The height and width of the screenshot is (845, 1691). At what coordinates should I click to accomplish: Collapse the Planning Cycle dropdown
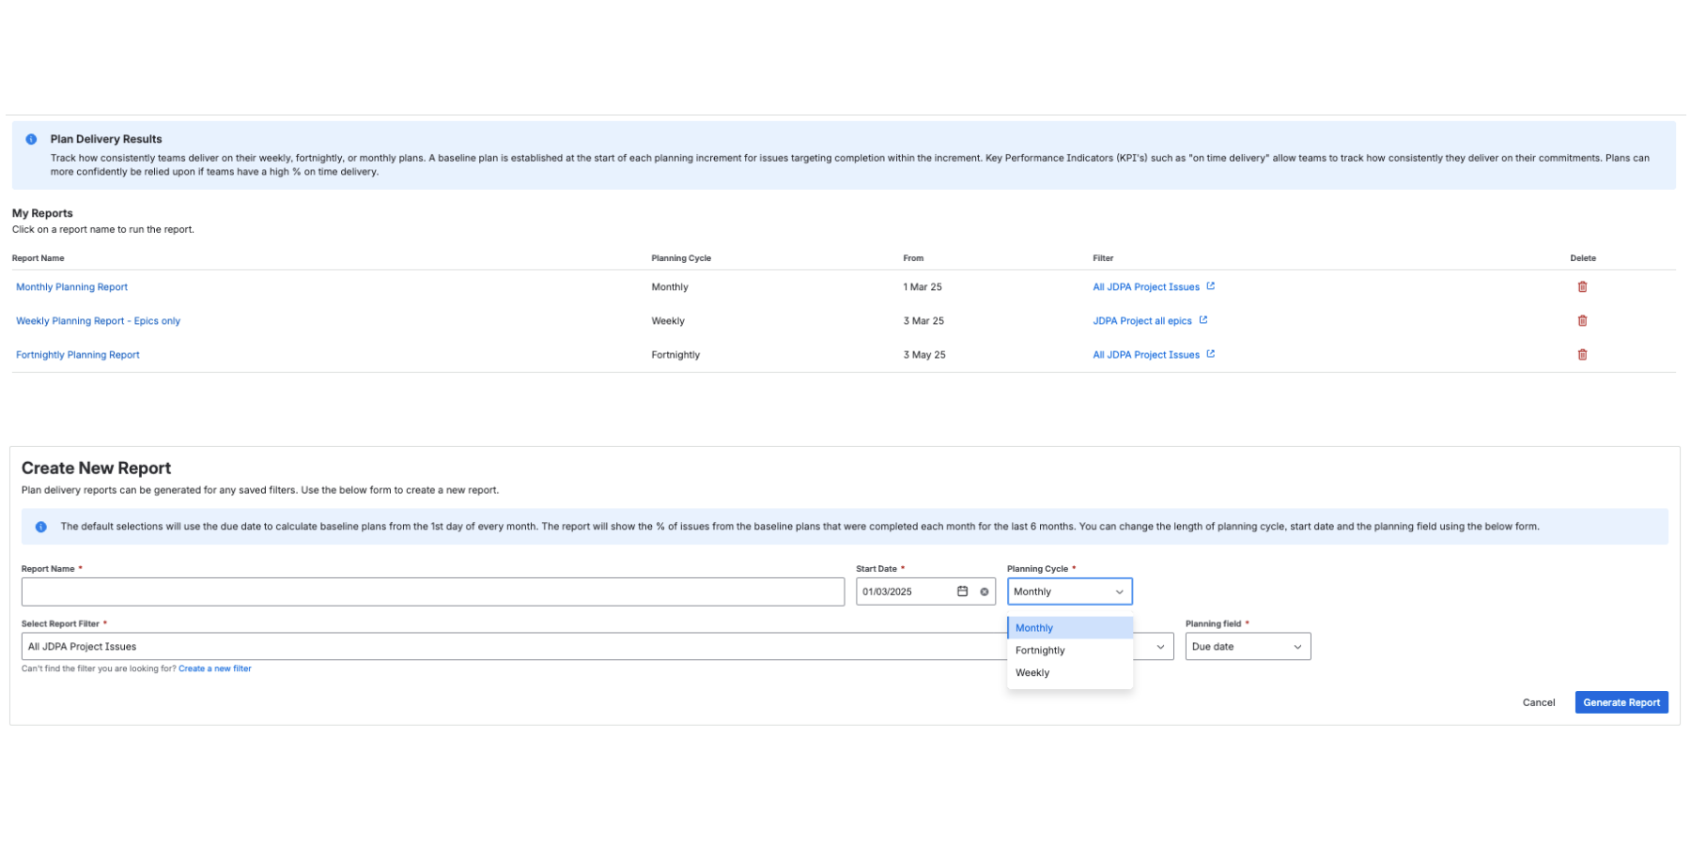pyautogui.click(x=1118, y=591)
